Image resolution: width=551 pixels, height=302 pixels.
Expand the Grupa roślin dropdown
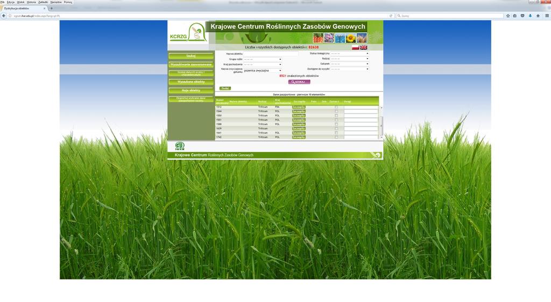coord(263,59)
